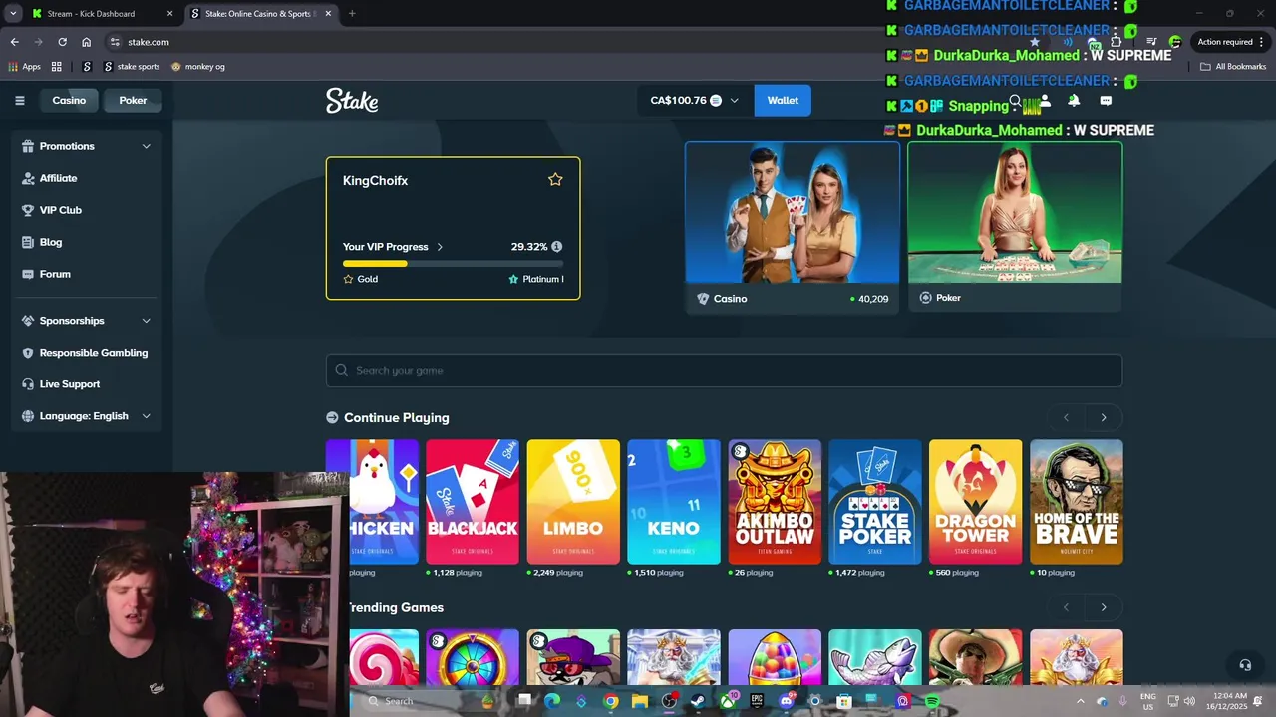Image resolution: width=1276 pixels, height=717 pixels.
Task: Open the stake sports bookmark
Action: [132, 67]
